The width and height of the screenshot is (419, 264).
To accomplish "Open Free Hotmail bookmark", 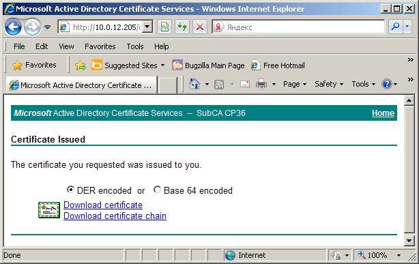I will coord(278,65).
